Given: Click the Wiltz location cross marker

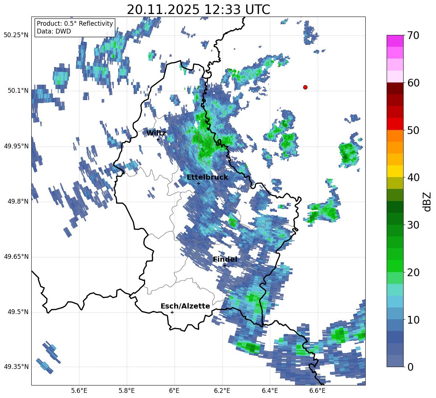Looking at the screenshot, I should click(x=158, y=139).
